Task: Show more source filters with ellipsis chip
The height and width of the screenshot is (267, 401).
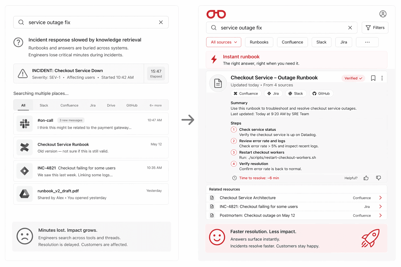Action: 367,42
